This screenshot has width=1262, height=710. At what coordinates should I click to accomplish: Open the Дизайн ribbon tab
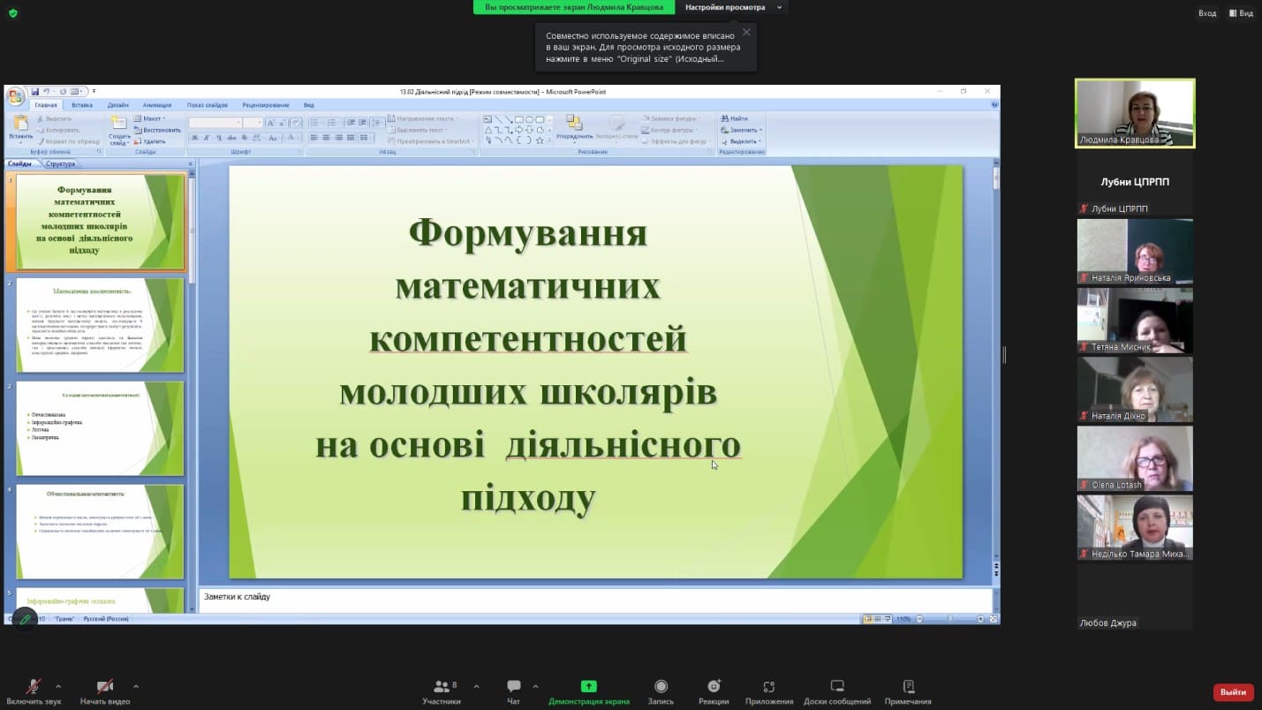(118, 105)
